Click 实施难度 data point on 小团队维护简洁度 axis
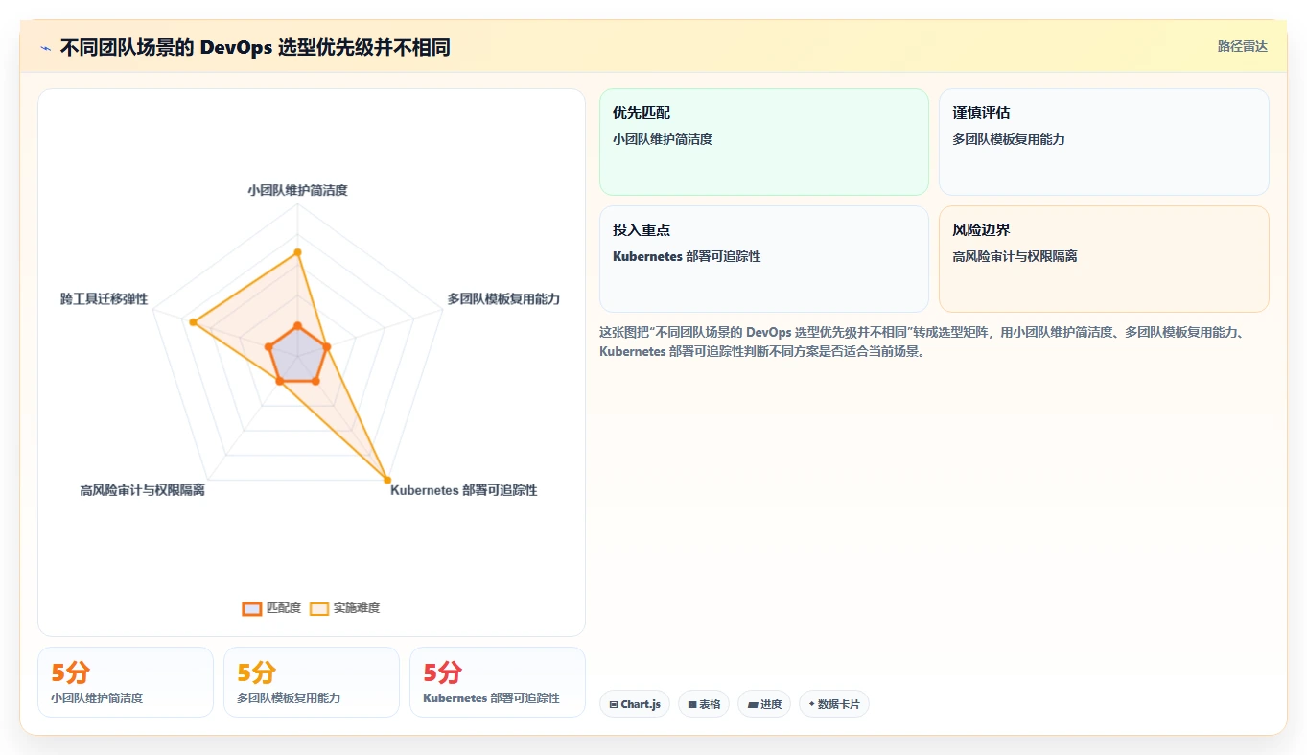Screen dimensions: 1307x755 point(297,253)
